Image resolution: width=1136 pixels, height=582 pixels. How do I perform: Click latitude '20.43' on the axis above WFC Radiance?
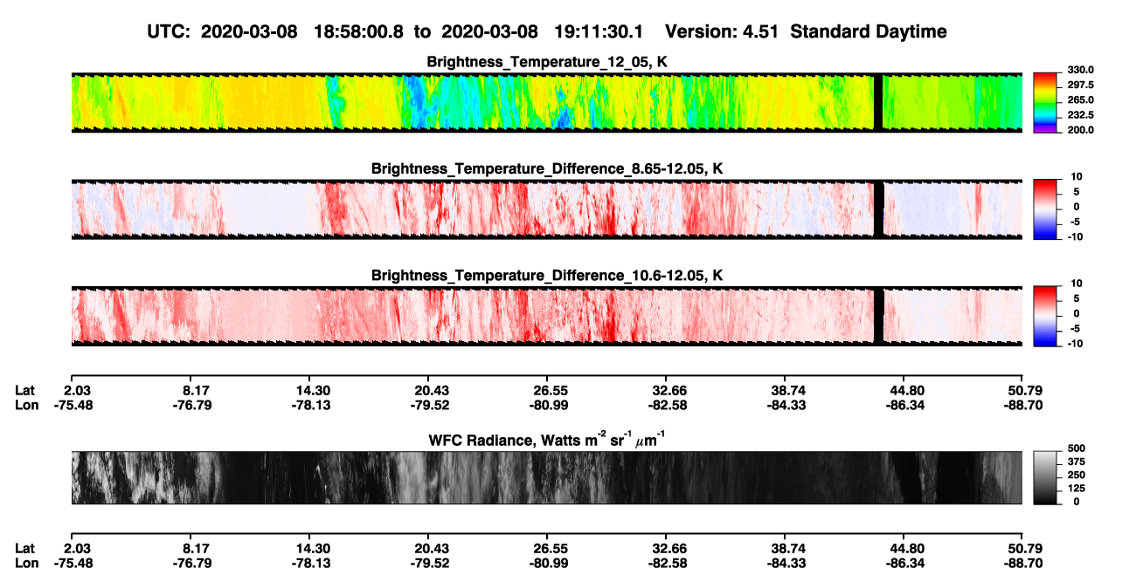(427, 390)
